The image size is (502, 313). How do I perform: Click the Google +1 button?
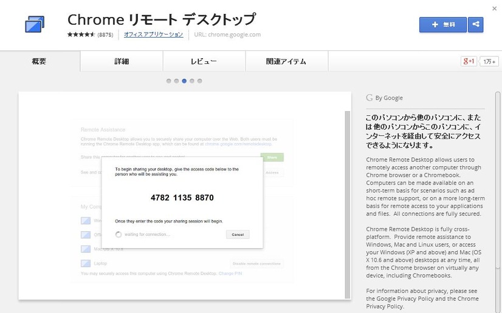point(469,61)
